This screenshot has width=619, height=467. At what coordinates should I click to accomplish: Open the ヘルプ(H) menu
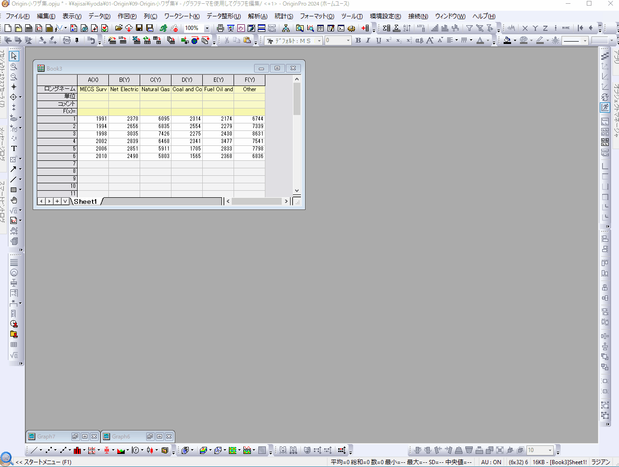[x=484, y=16]
